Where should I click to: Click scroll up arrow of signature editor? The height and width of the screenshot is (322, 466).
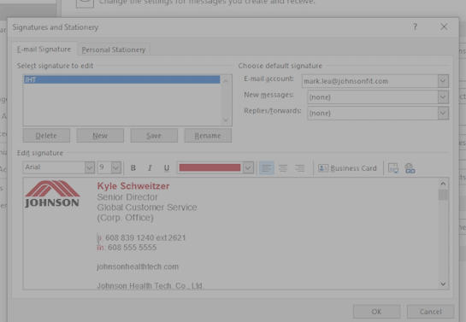coord(443,184)
